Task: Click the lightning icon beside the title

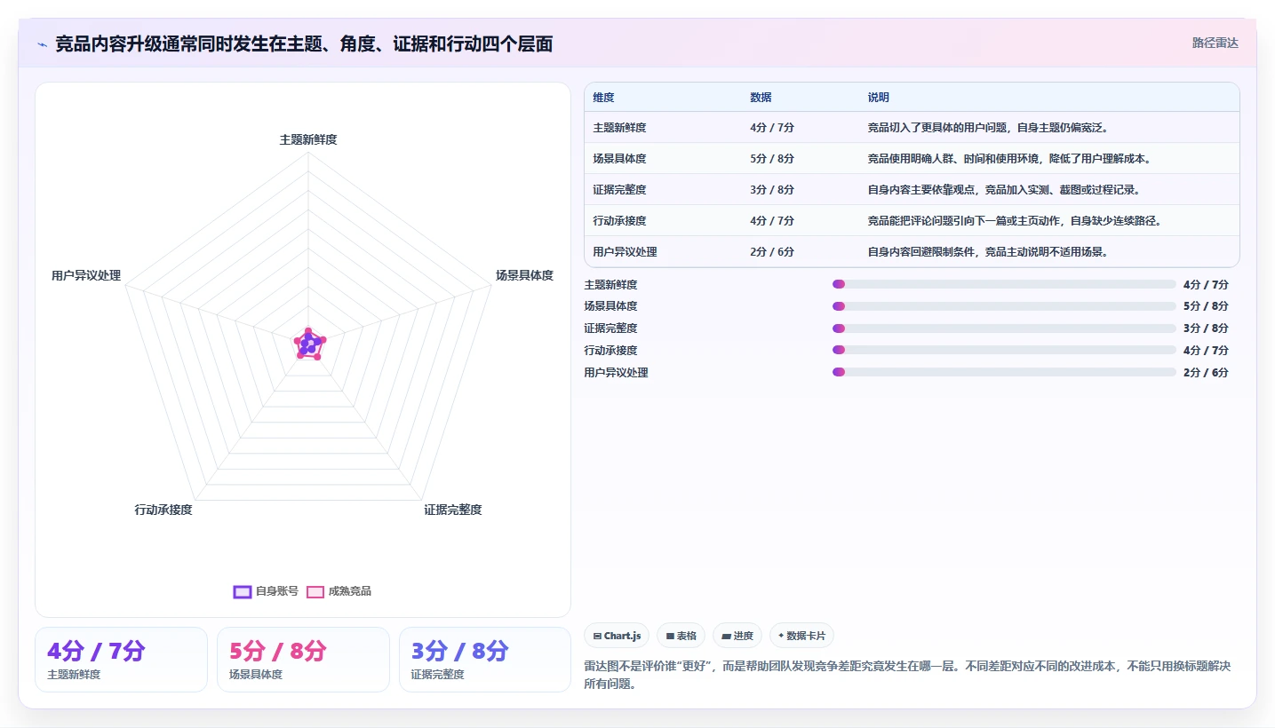Action: click(42, 44)
